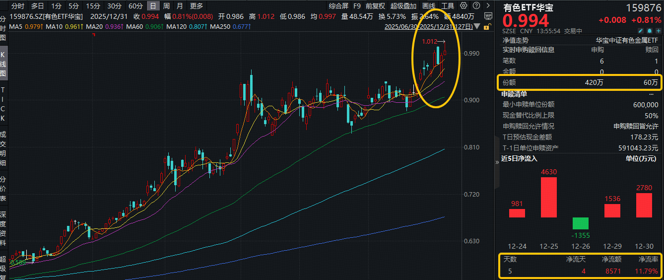Open the 画线 drawing tool
The height and width of the screenshot is (280, 664).
429,6
